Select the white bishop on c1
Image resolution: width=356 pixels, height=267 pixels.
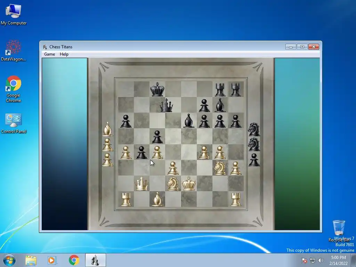[157, 199]
